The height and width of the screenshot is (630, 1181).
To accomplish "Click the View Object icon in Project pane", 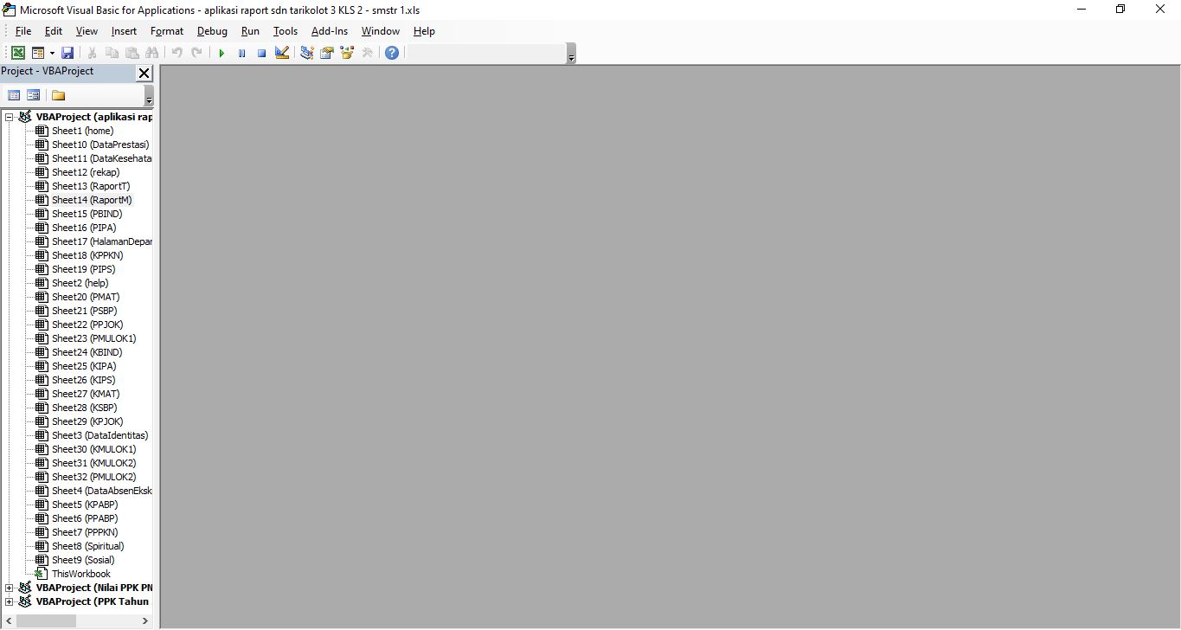I will point(33,95).
